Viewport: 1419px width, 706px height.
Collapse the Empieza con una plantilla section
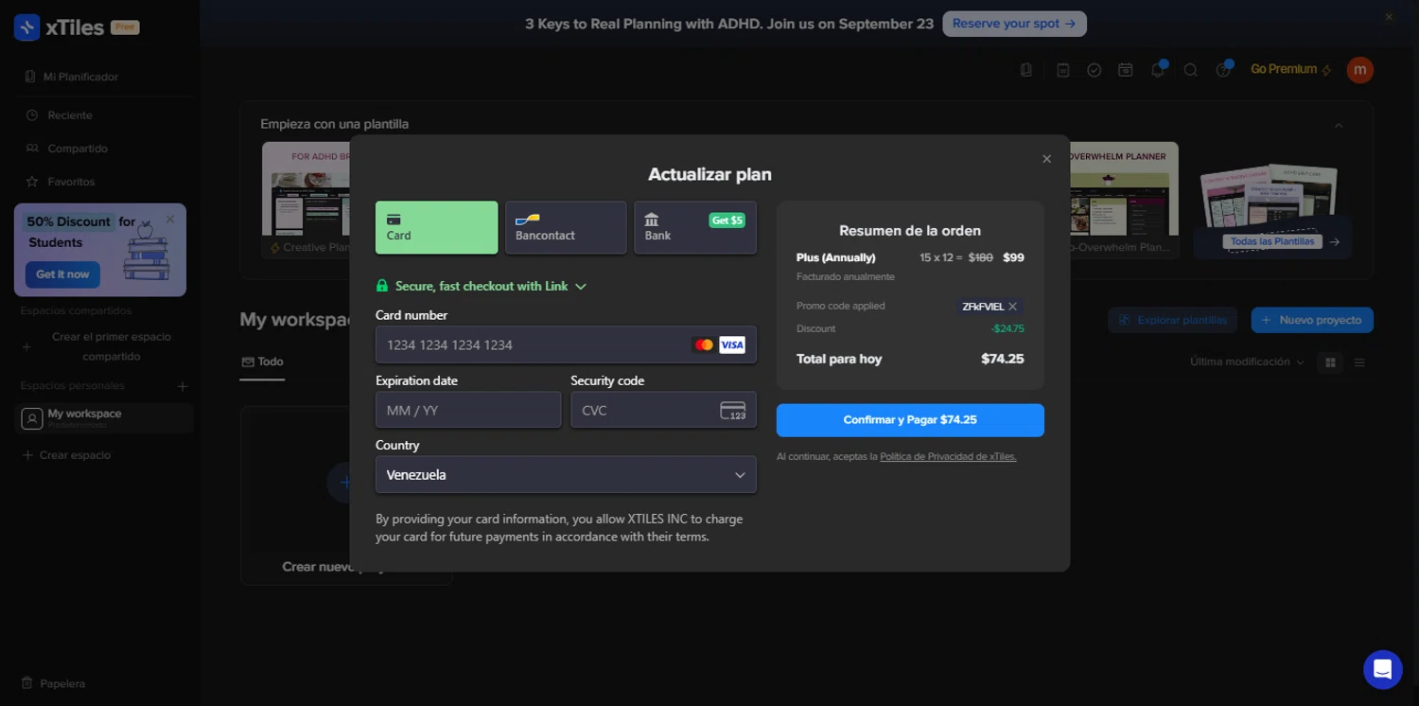pos(1339,125)
